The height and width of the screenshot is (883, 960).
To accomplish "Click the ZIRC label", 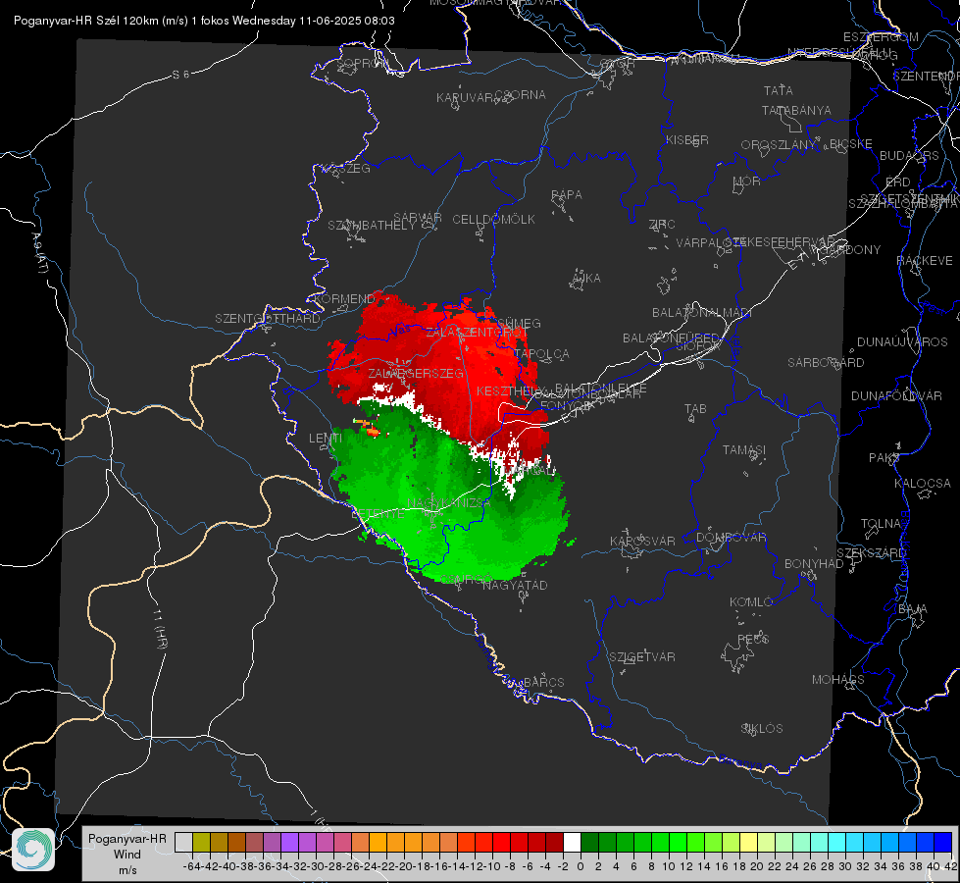I will 662,225.
